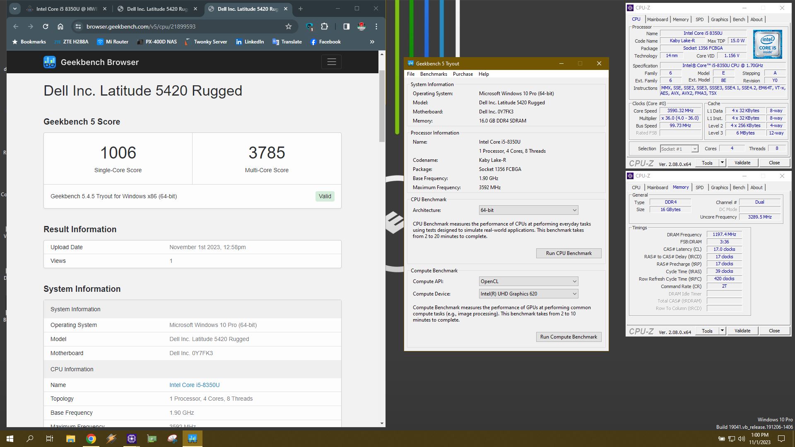The height and width of the screenshot is (447, 795).
Task: Show more bookmarks overflow chevron
Action: point(372,42)
